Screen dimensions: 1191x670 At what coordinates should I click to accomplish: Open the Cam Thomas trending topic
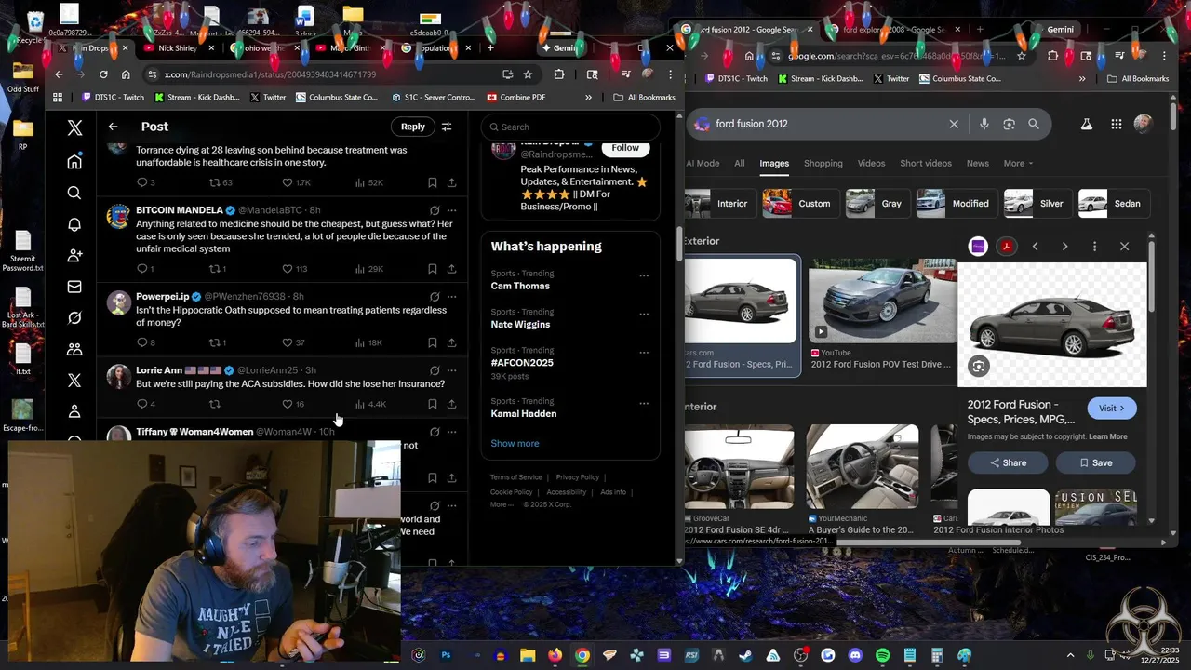(x=520, y=286)
